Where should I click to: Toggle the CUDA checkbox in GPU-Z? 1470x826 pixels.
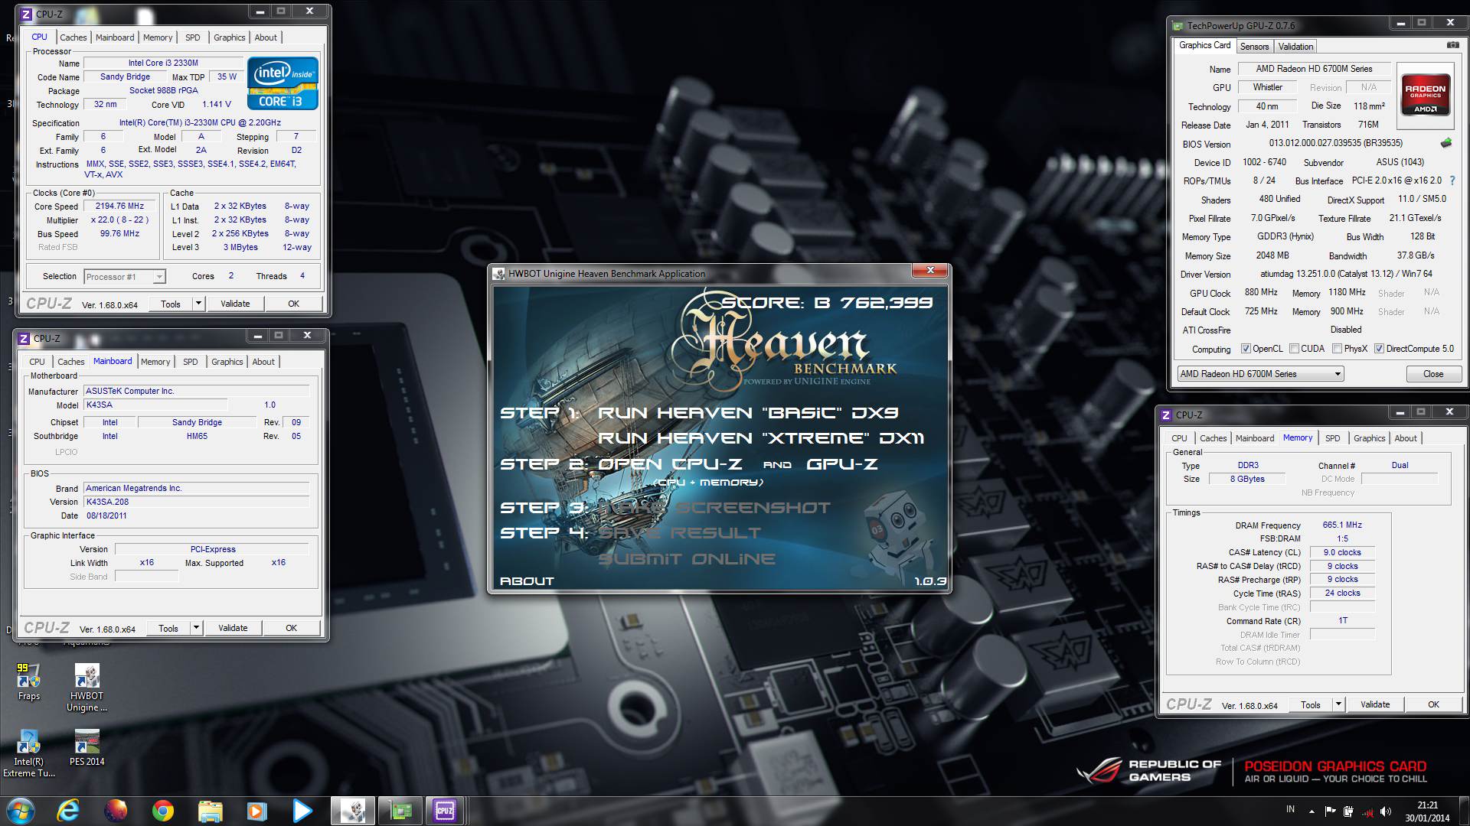click(1294, 349)
